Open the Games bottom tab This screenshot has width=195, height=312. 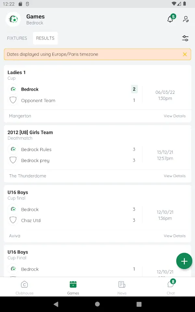coord(73,287)
